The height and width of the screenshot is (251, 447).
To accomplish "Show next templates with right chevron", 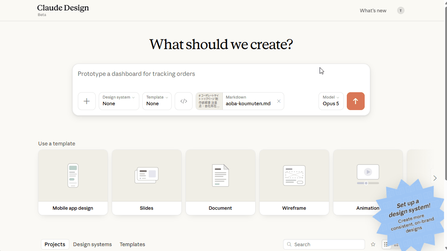I will [435, 178].
